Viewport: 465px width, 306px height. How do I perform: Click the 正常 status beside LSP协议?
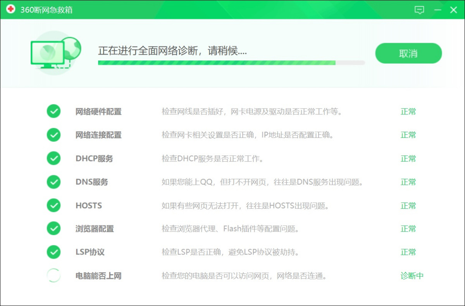[x=408, y=252]
